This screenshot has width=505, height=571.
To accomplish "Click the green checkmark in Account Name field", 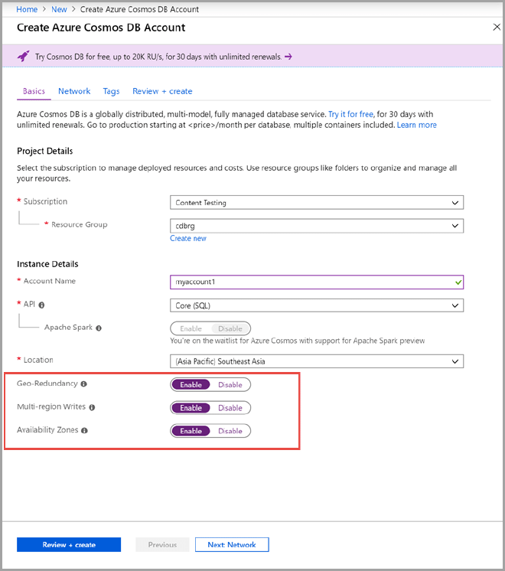I will pos(458,282).
